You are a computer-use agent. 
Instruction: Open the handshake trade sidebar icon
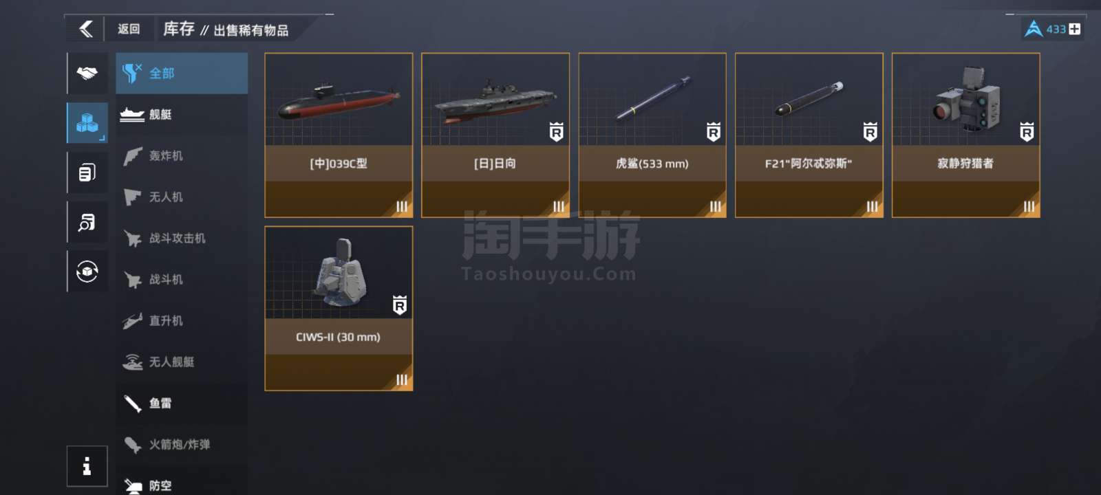tap(87, 73)
